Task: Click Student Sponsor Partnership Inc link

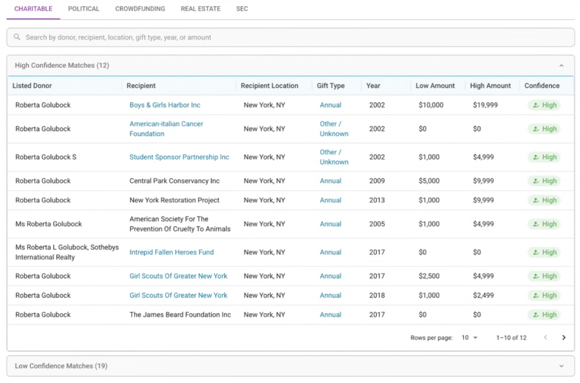Action: click(179, 157)
